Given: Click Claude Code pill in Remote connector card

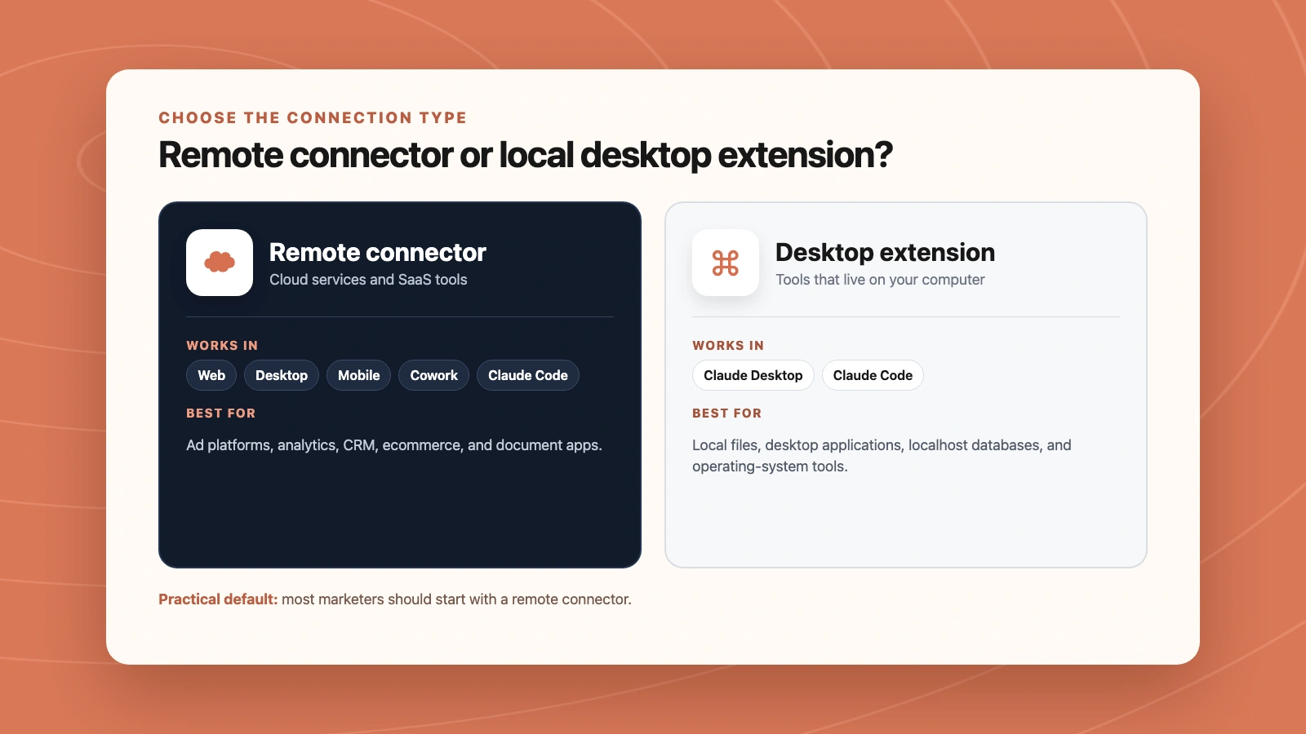Looking at the screenshot, I should click(x=528, y=375).
